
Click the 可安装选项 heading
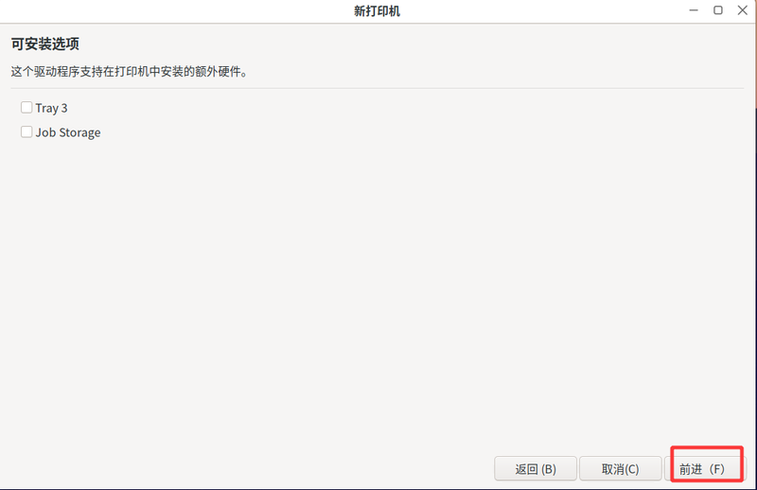click(44, 44)
